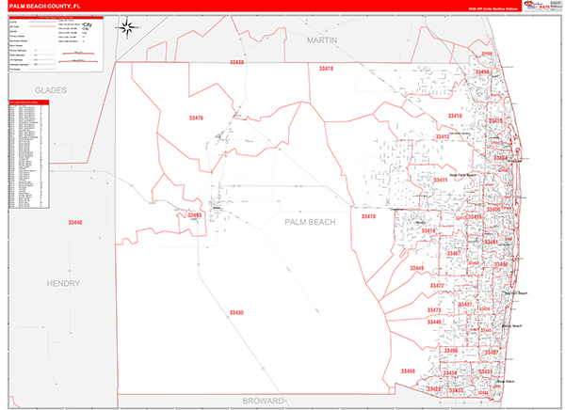Click ZIP code 33493 label

click(x=195, y=215)
